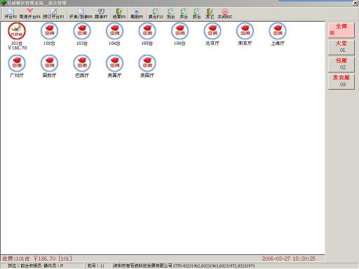Click the status bar text 台房:101台 ¥136.70

(x=37, y=258)
